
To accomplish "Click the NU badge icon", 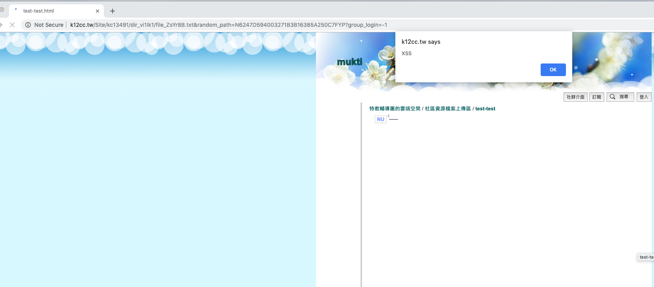I will (x=381, y=119).
